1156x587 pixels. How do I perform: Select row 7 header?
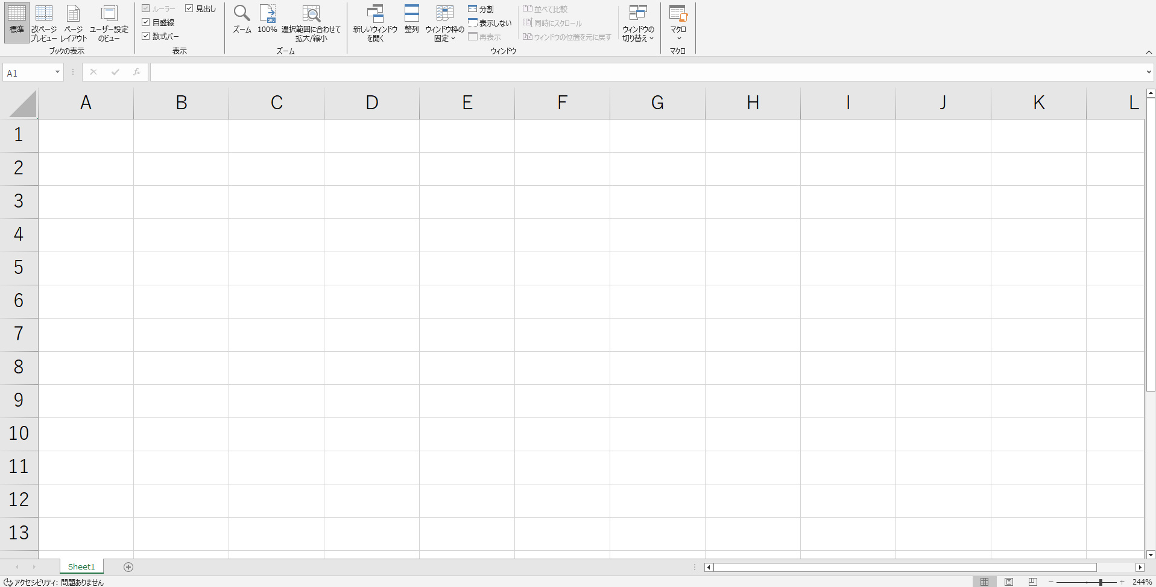tap(19, 334)
